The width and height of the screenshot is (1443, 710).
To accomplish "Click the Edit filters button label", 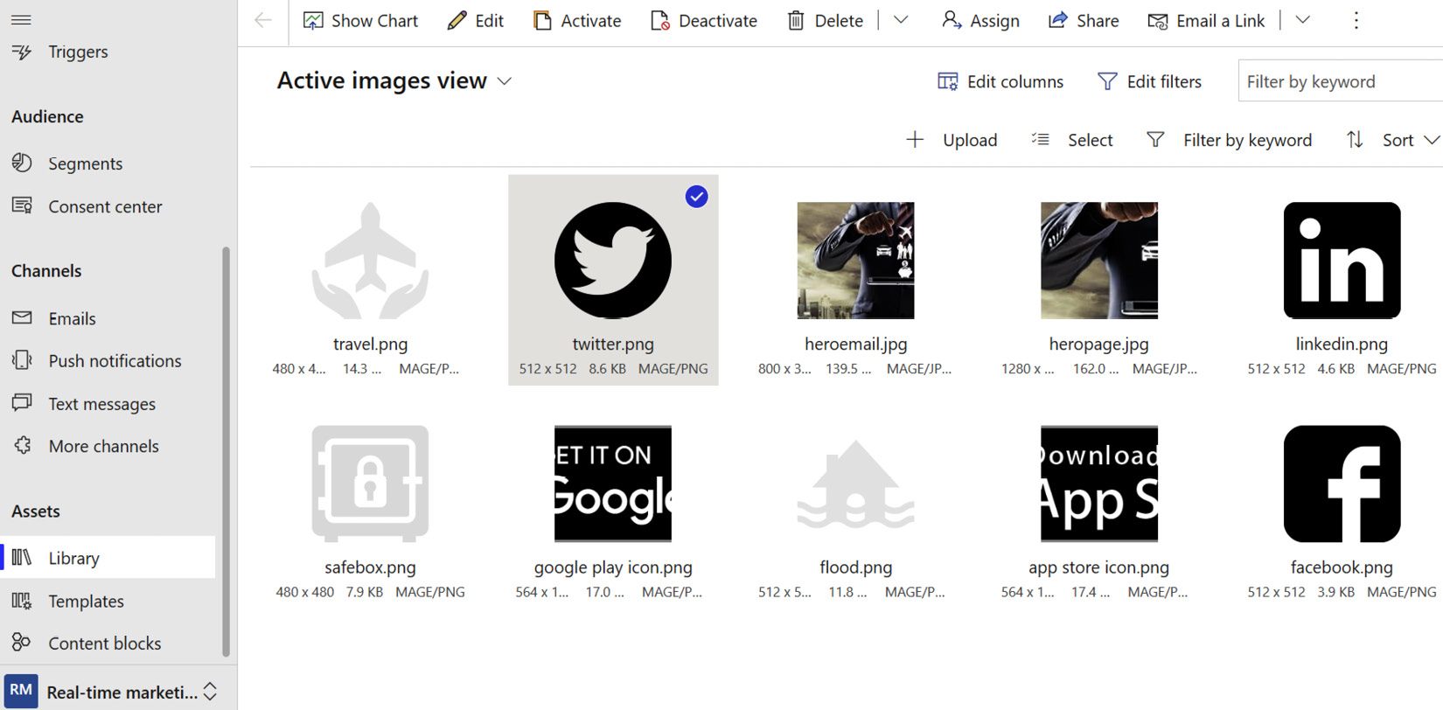I will [x=1164, y=81].
